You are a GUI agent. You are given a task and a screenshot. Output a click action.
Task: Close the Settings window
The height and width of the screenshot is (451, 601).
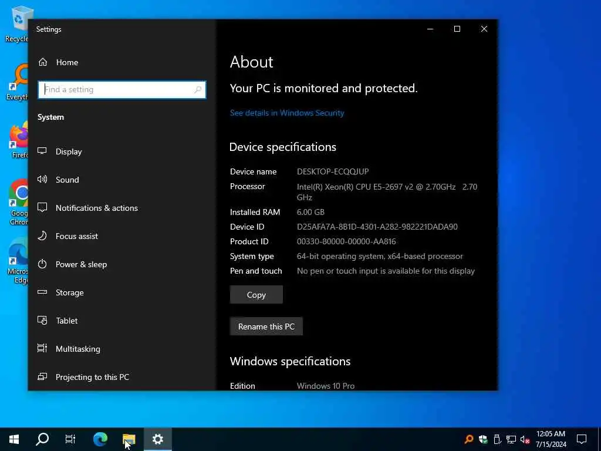point(484,29)
